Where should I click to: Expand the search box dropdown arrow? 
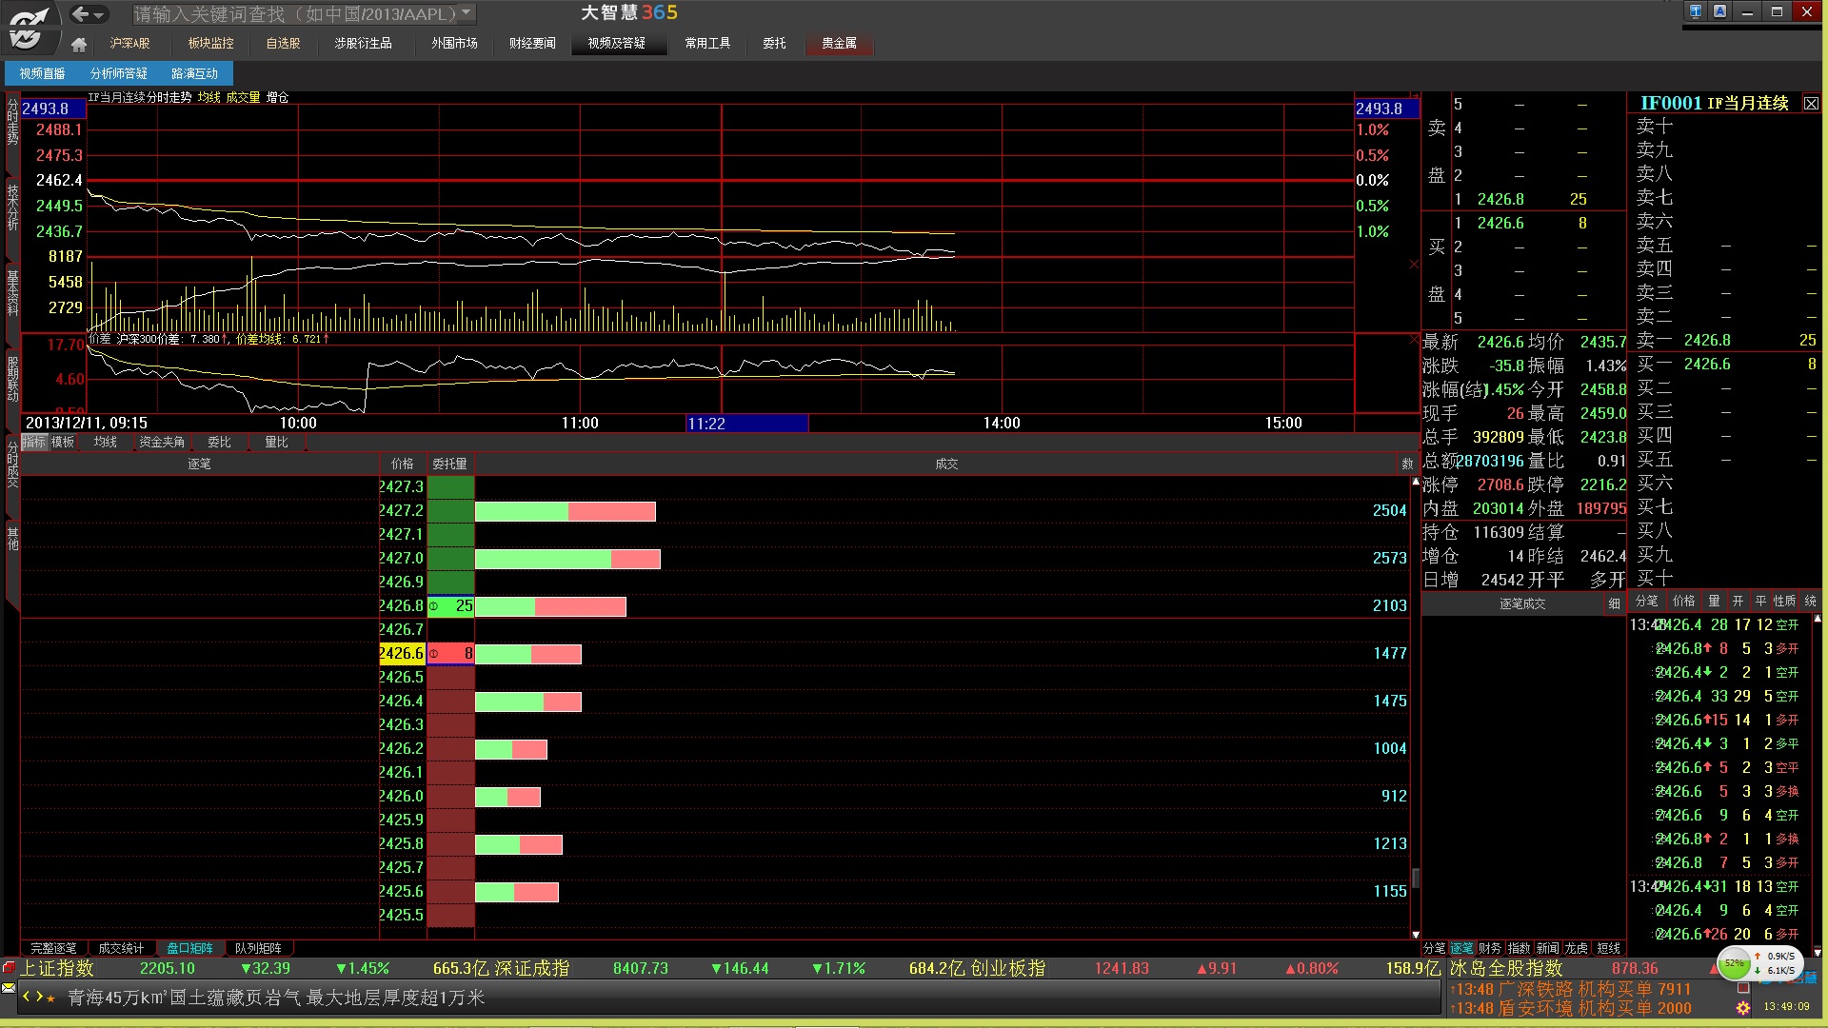click(x=467, y=13)
